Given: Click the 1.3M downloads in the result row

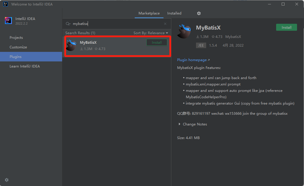Looking at the screenshot, I should click(86, 49).
